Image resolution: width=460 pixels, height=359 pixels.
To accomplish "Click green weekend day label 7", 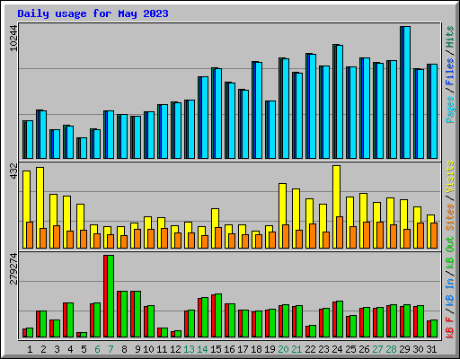I will [x=111, y=349].
